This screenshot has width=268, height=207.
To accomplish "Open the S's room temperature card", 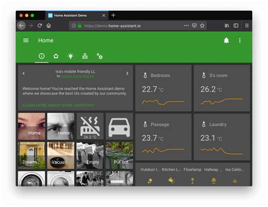I will 222,88.
